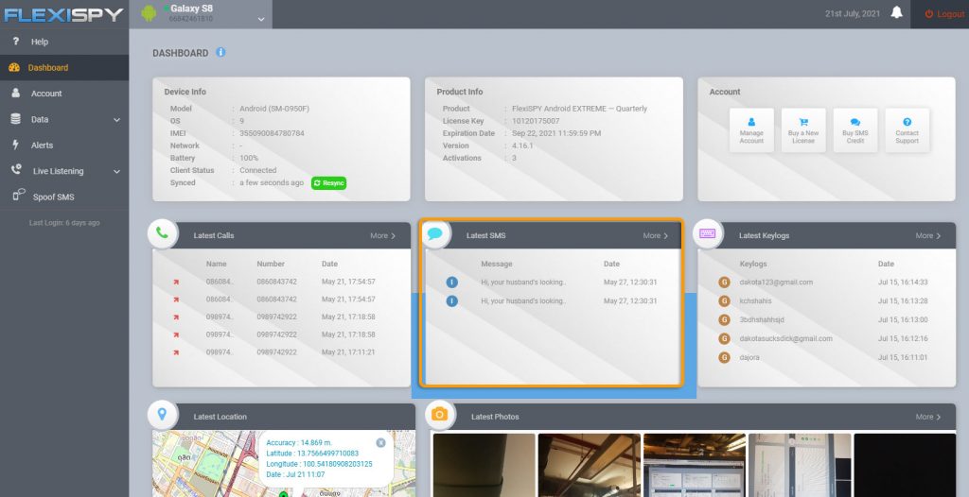Image resolution: width=969 pixels, height=497 pixels.
Task: Click the Data database icon
Action: pyautogui.click(x=15, y=119)
